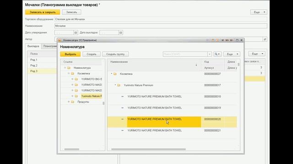This screenshot has width=293, height=164.
Task: Open the calendar picker for Дата выкладки
Action: 121,32
